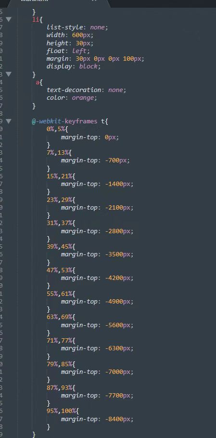Place cursor on list-style: none line
The width and height of the screenshot is (216, 438).
77,27
